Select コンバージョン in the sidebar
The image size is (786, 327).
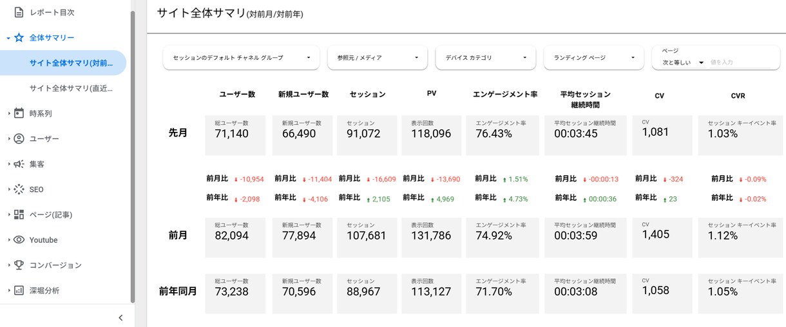click(x=55, y=265)
